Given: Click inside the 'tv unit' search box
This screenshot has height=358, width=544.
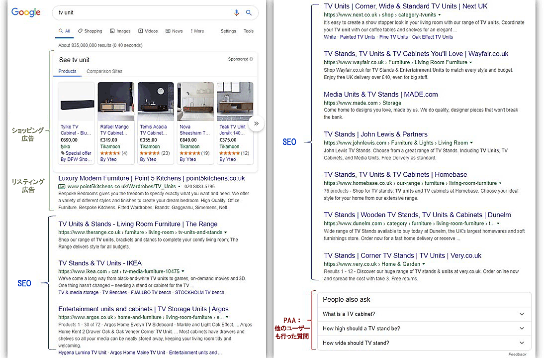Looking at the screenshot, I should 139,12.
